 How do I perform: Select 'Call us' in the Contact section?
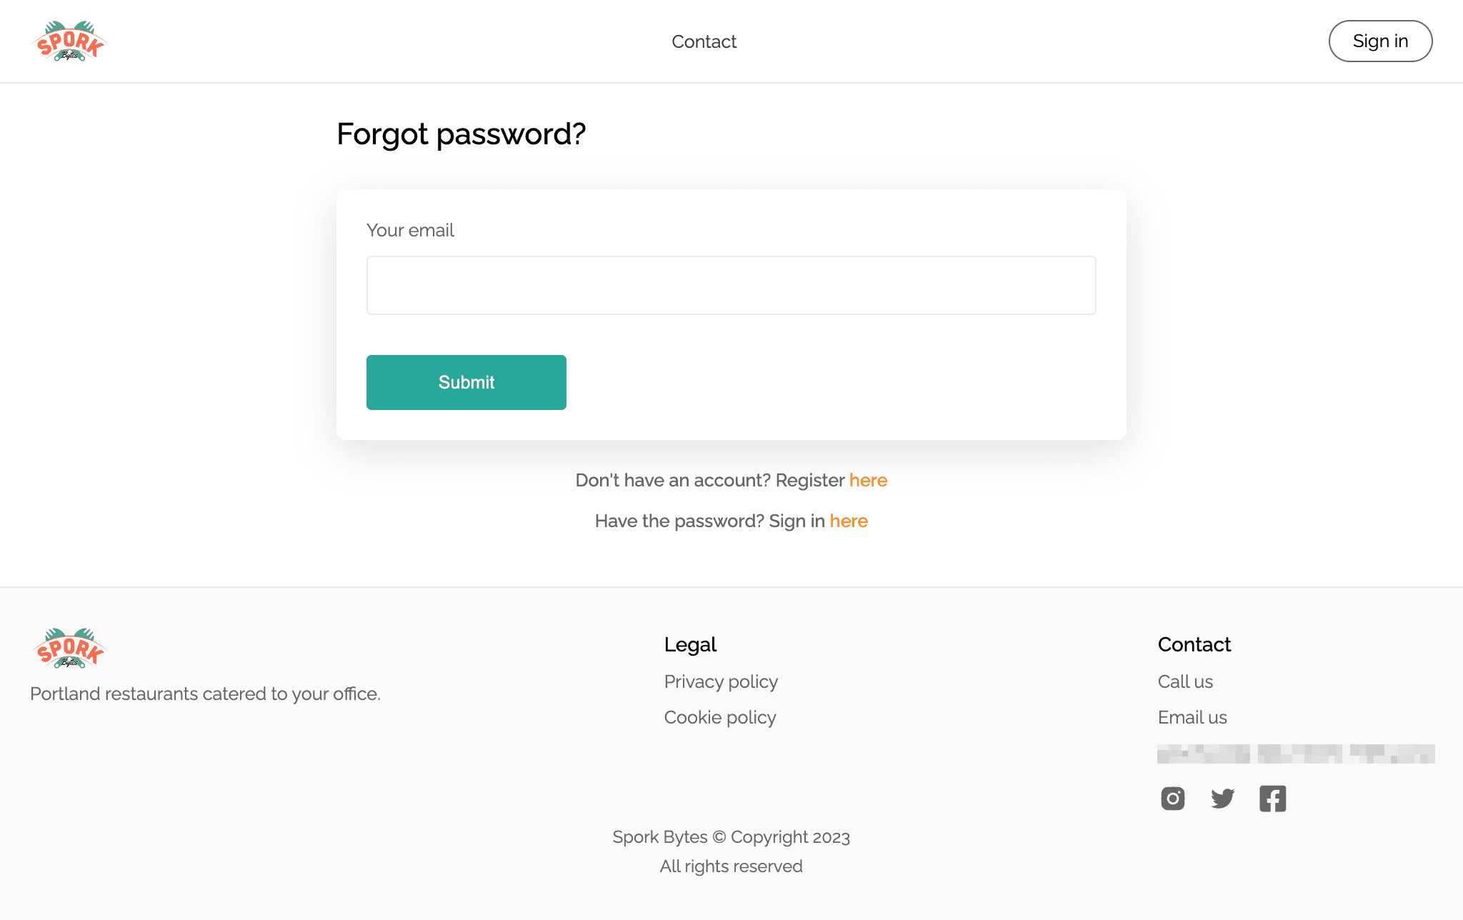[x=1184, y=681]
